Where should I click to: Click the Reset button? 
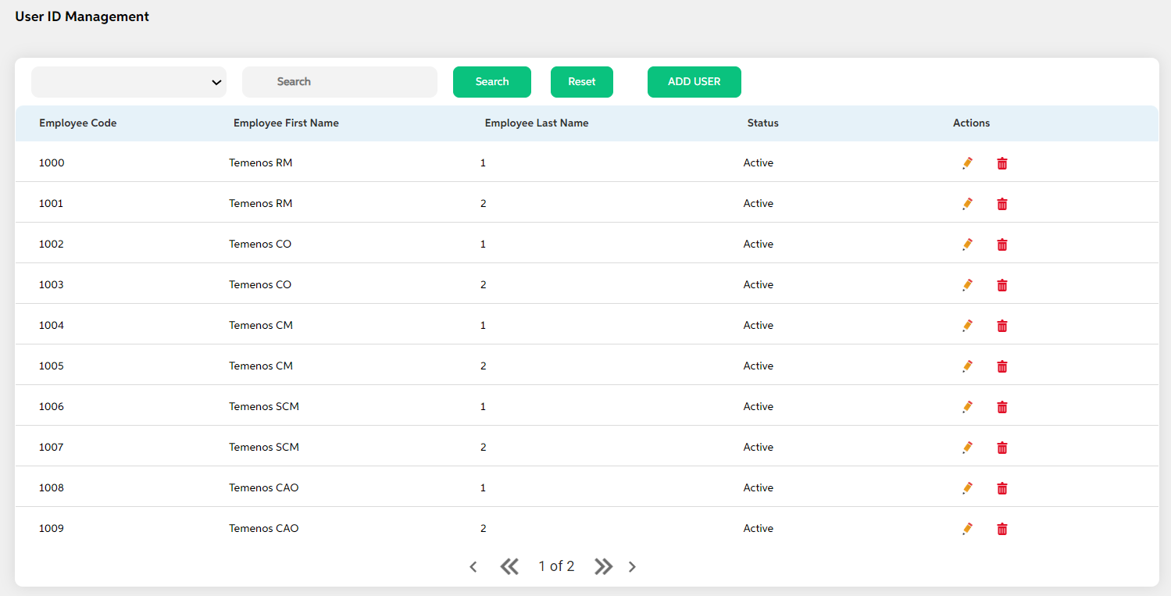pyautogui.click(x=582, y=82)
